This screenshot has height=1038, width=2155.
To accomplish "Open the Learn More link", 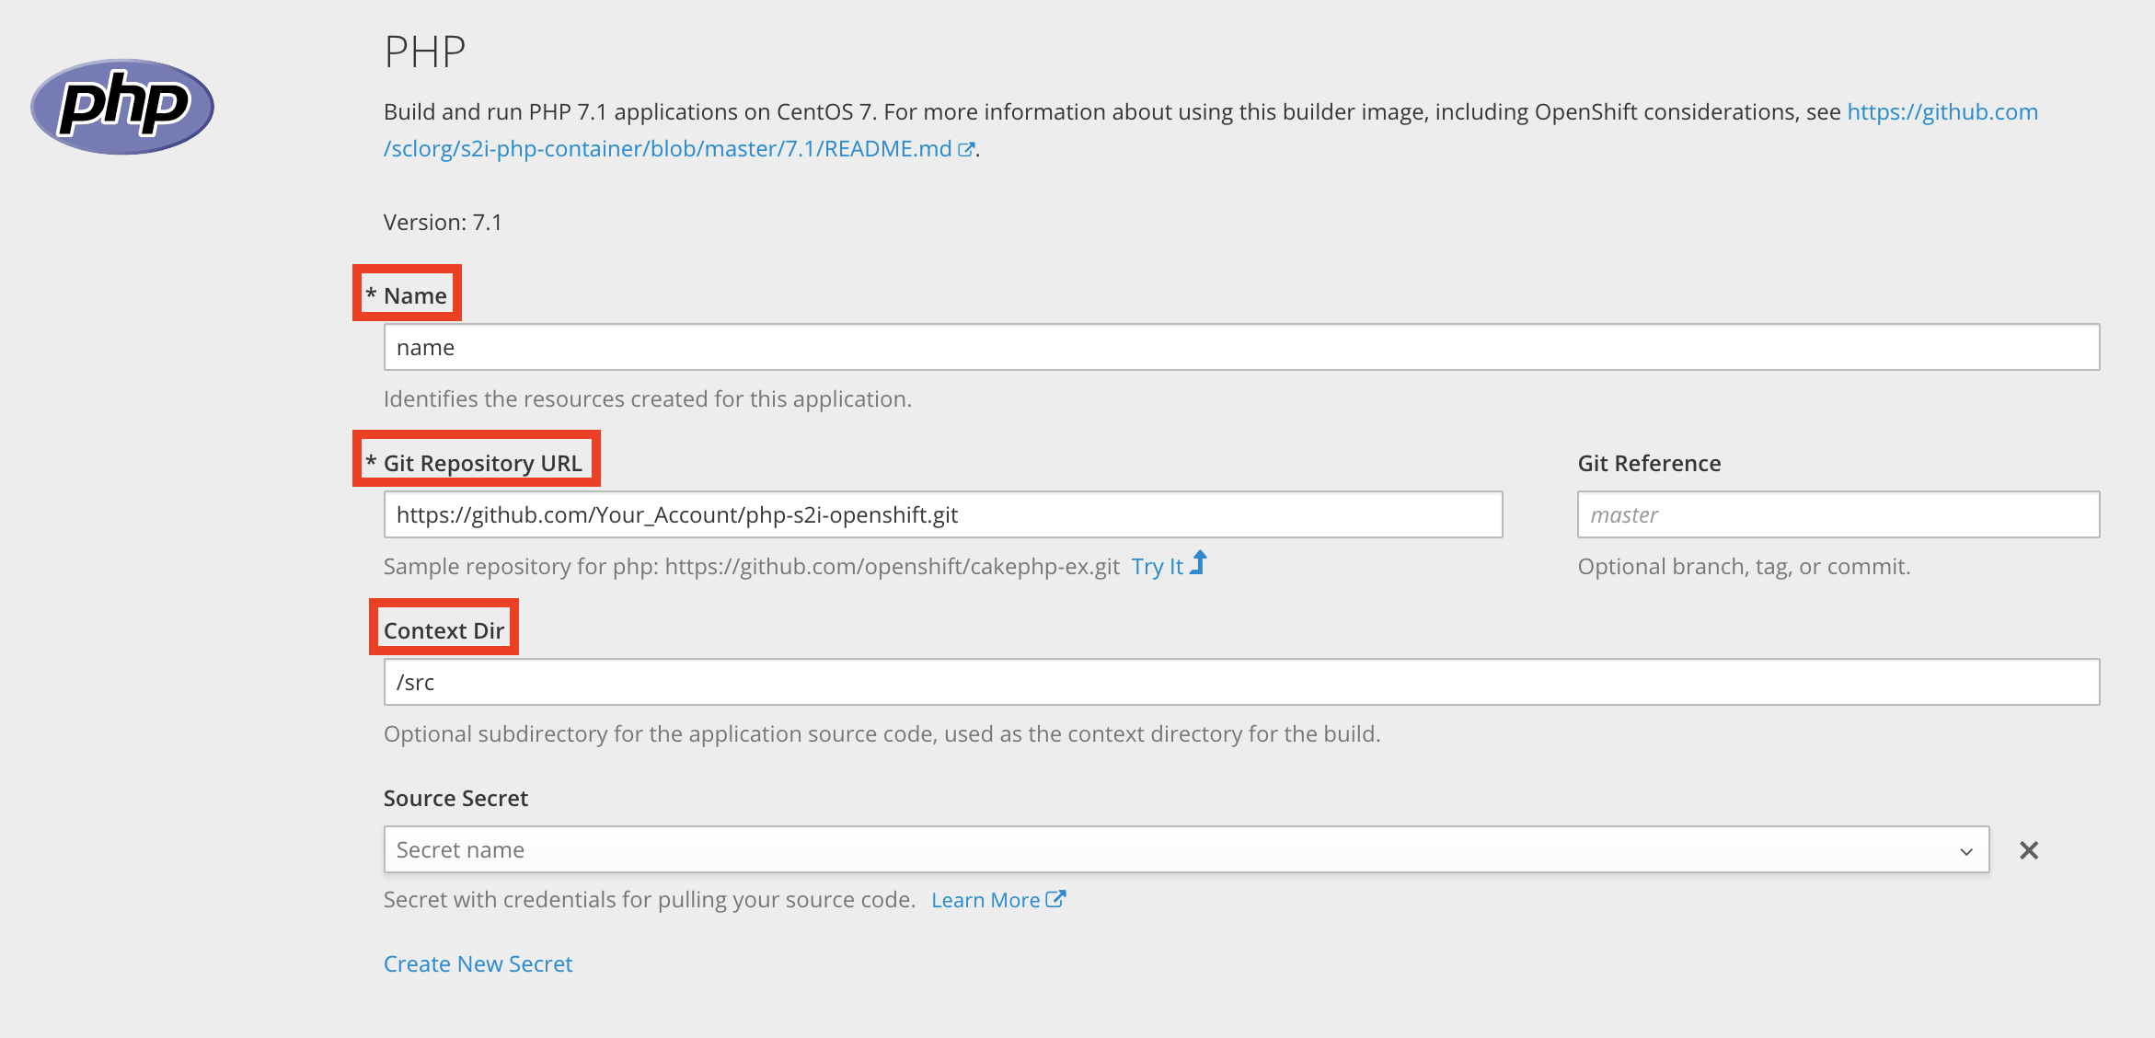I will 985,900.
